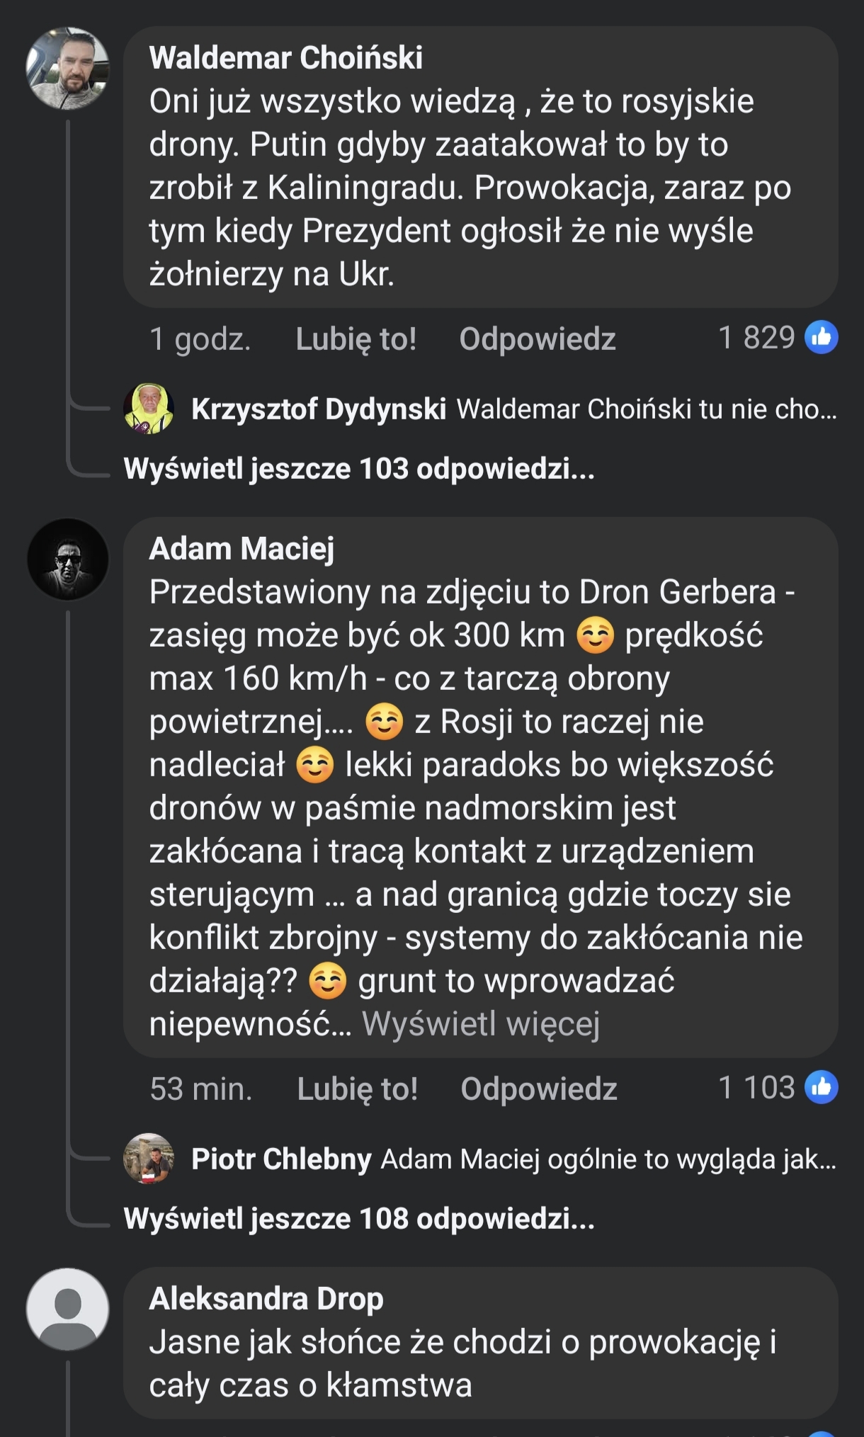Viewport: 864px width, 1437px height.
Task: Expand 108 more replies under Adam's comment
Action: point(358,1219)
